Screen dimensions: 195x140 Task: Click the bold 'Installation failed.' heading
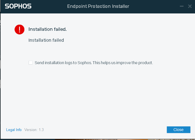pyautogui.click(x=47, y=29)
